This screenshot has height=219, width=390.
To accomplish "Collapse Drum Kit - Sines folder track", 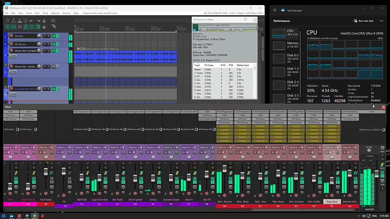I will click(6, 64).
